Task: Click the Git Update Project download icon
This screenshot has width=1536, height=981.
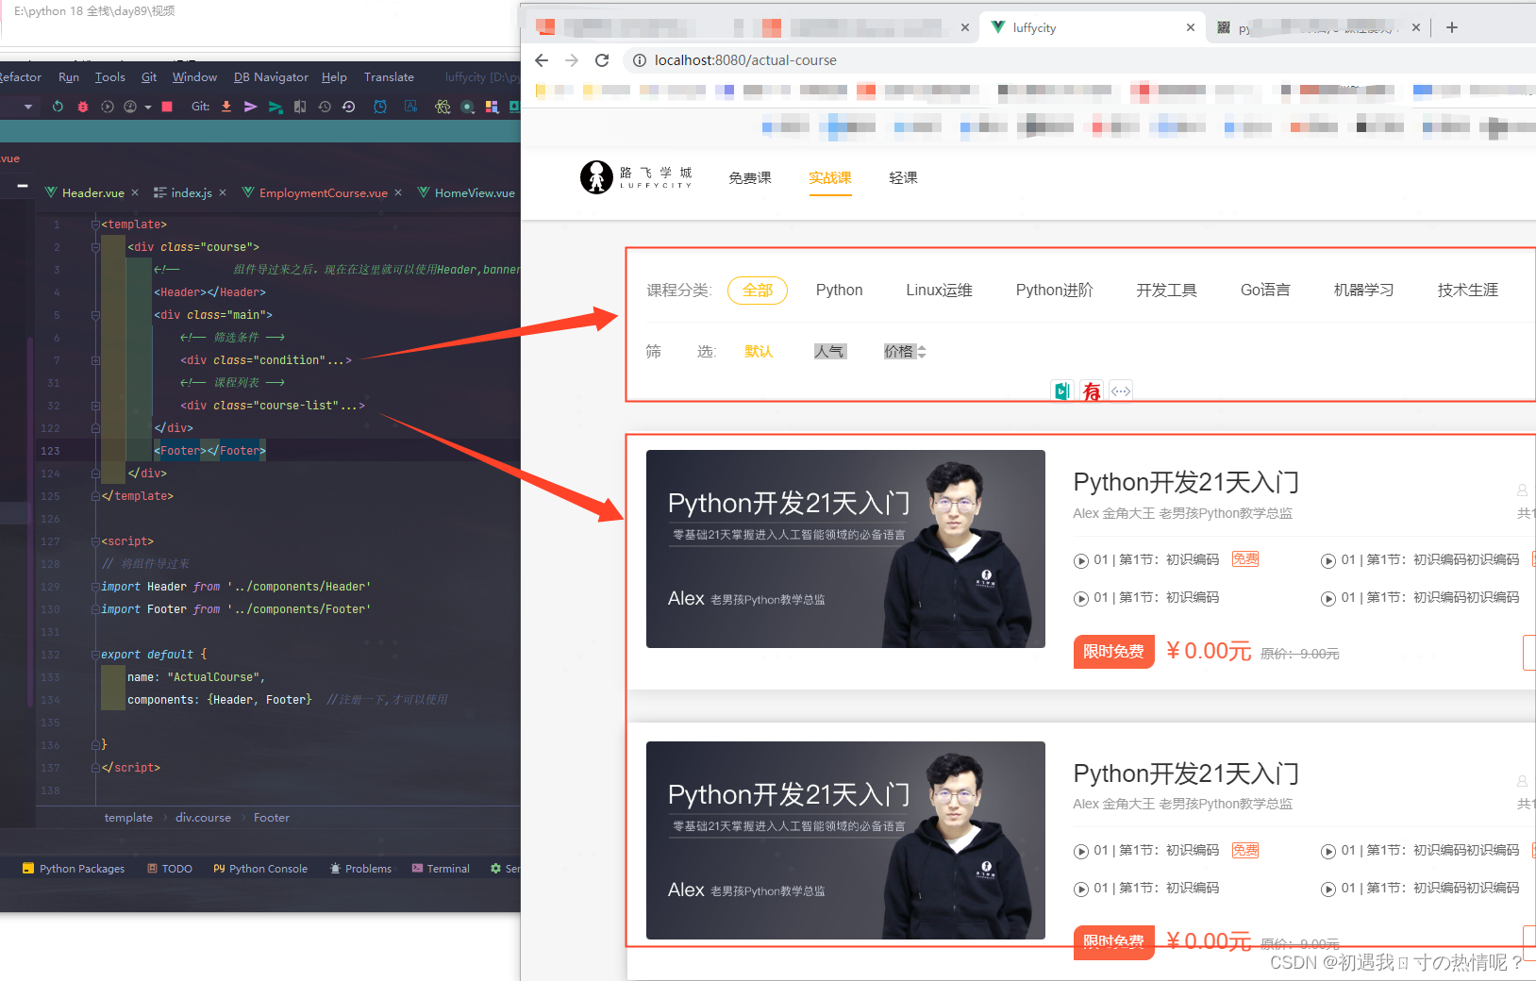Action: (x=226, y=107)
